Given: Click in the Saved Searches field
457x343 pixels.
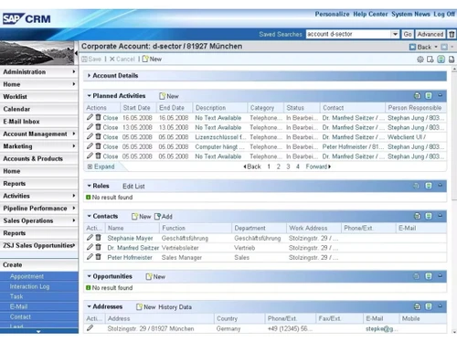Looking at the screenshot, I should coord(348,34).
